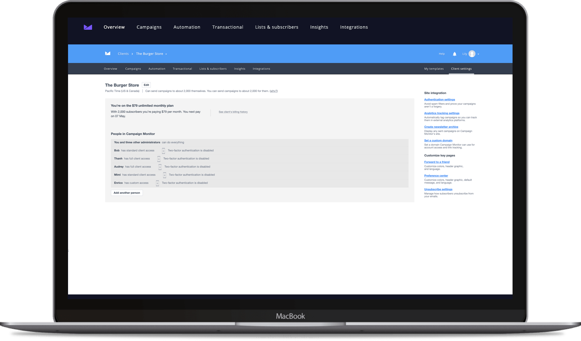Click the phone icon beside Enrico's custom access row
Screen dimensions: 581x341
157,183
